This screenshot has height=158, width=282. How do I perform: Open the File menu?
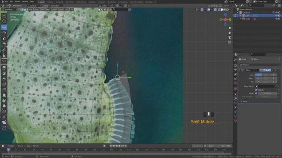pos(7,2)
